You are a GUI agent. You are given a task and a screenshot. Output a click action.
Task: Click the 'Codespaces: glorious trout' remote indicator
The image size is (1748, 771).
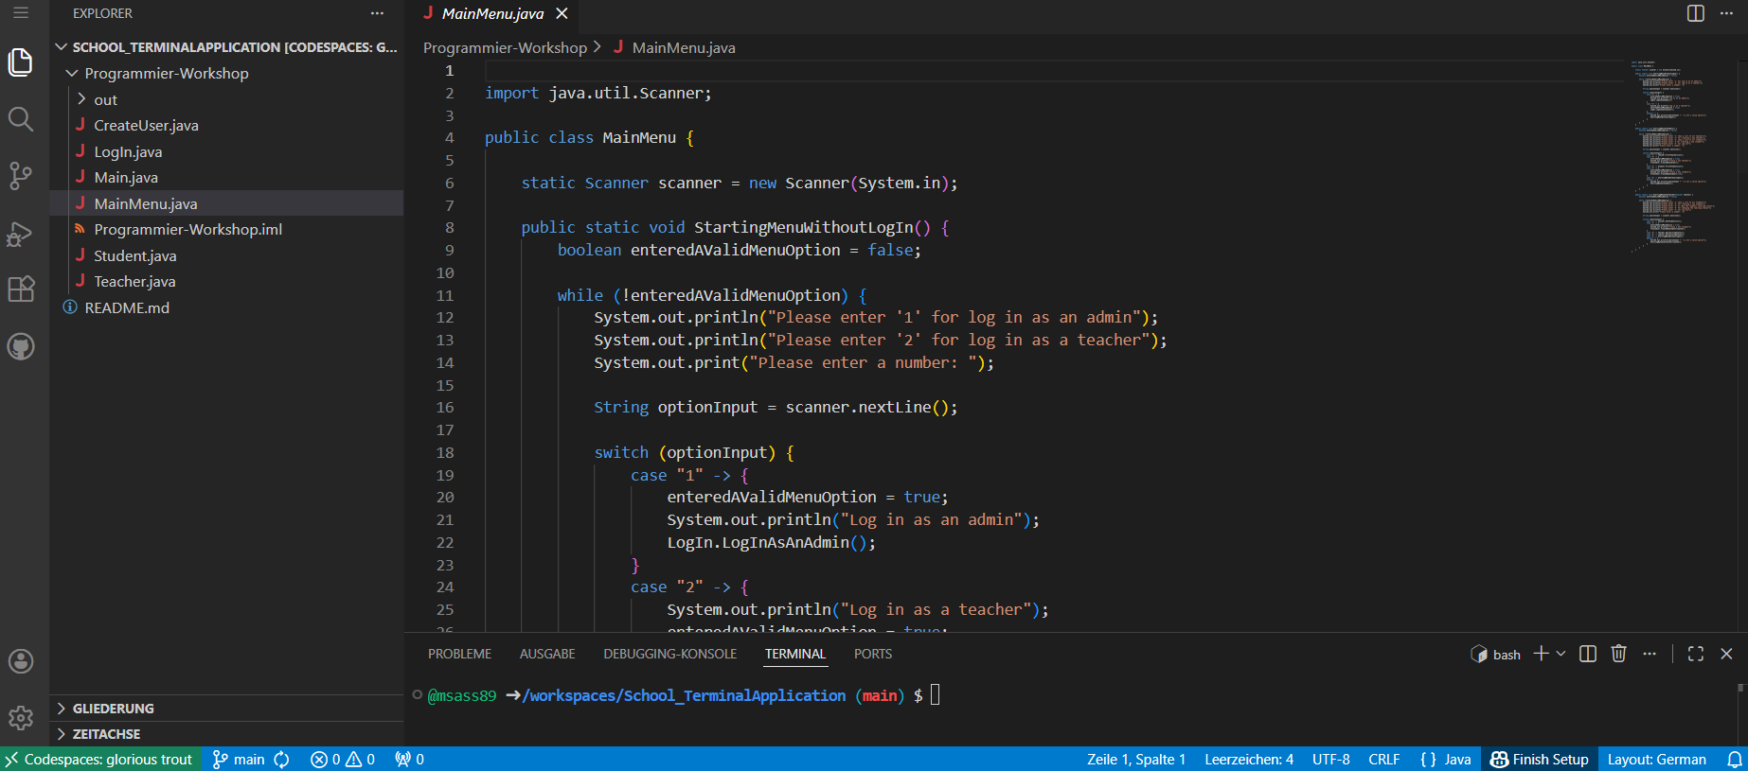coord(100,760)
